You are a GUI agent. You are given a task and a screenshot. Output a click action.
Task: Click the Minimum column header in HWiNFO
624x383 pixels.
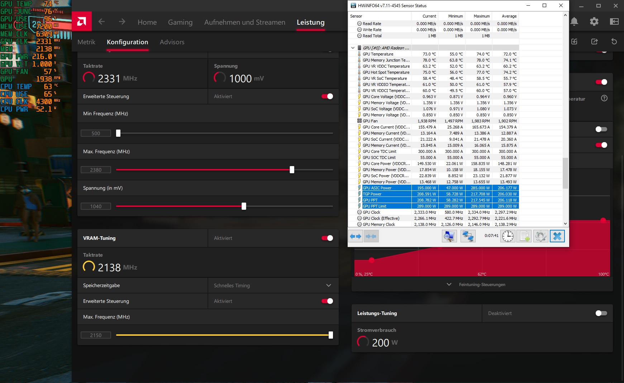point(452,16)
